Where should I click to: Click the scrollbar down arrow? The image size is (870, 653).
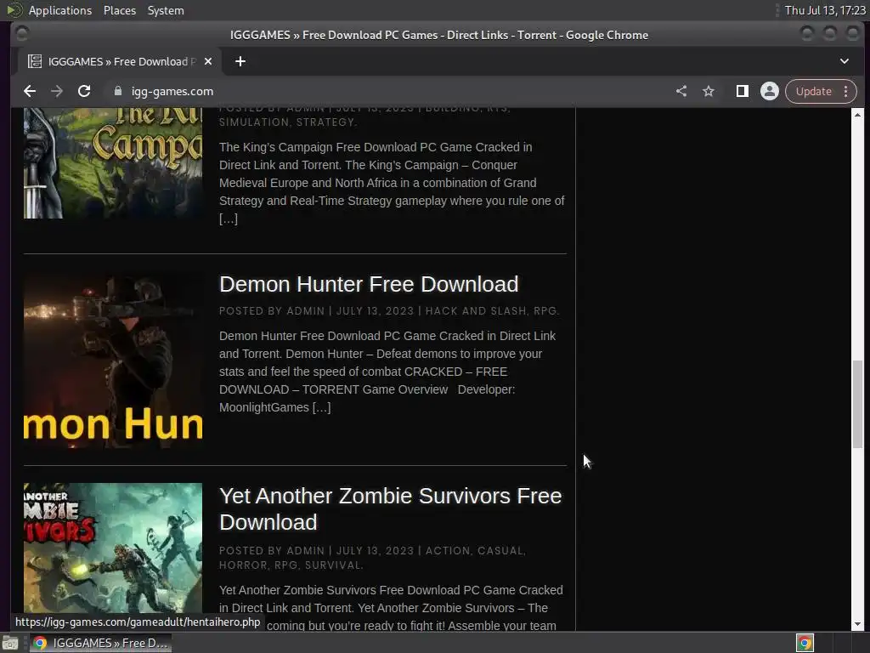(x=857, y=624)
